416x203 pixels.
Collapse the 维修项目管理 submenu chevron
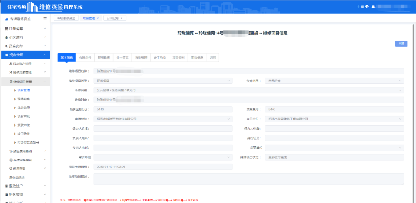pos(45,81)
